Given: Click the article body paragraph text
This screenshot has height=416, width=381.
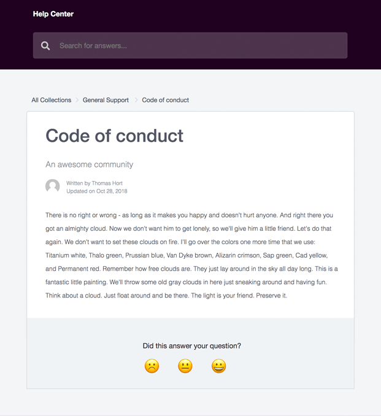Looking at the screenshot, I should (191, 255).
